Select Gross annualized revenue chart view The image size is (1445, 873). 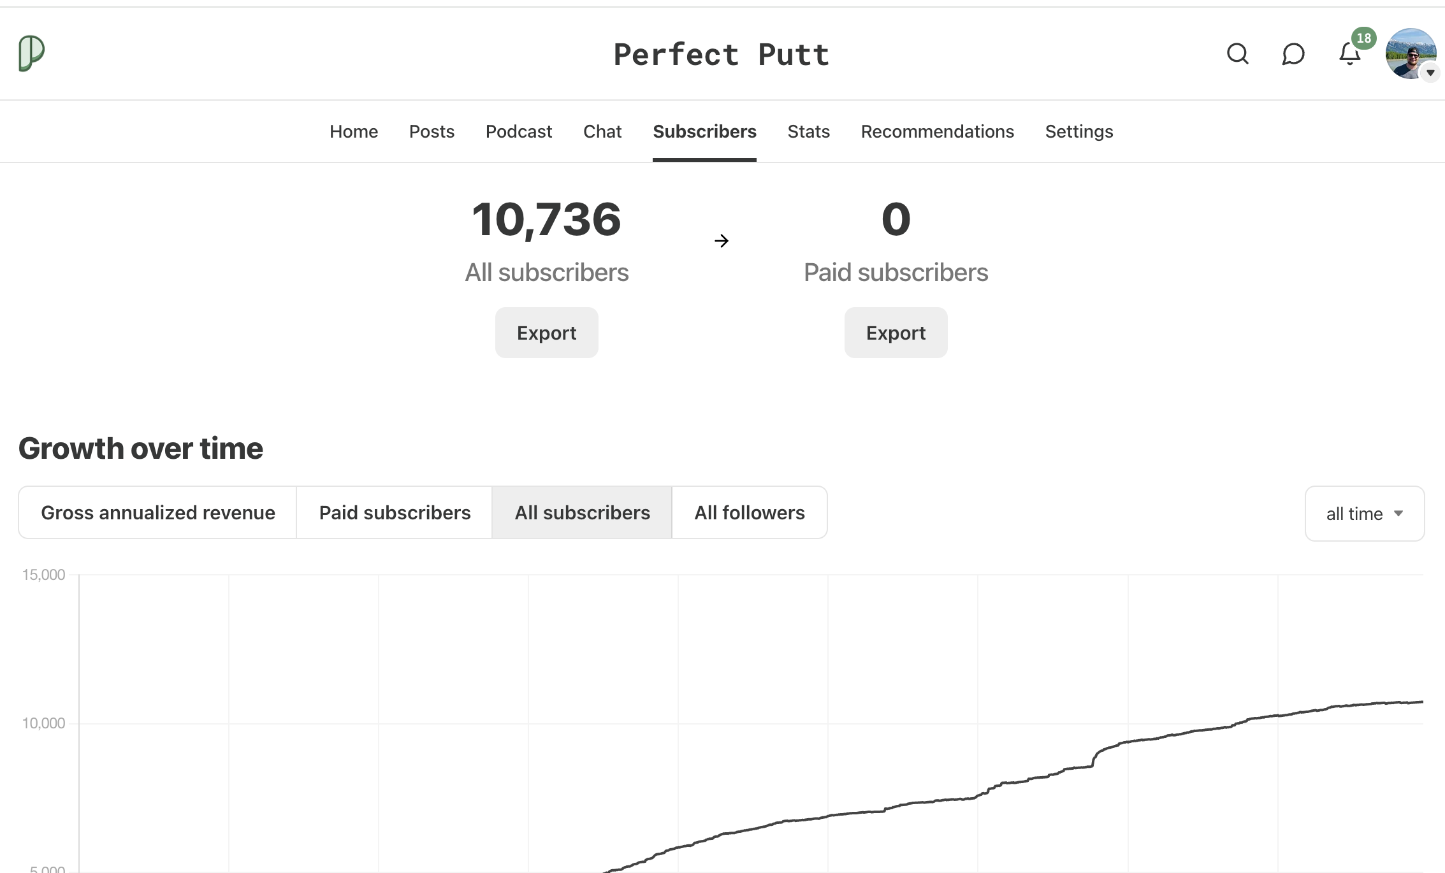coord(158,513)
